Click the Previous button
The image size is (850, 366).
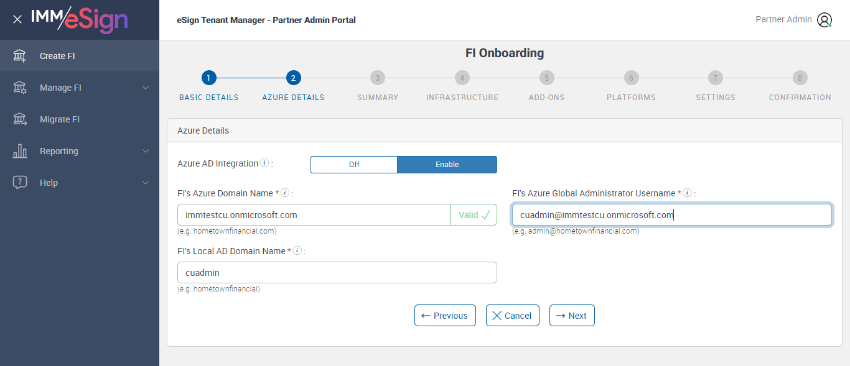click(x=445, y=316)
